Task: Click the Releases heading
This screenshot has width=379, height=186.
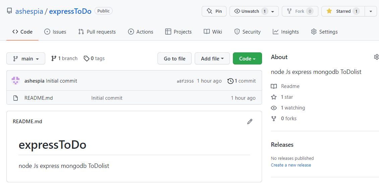Action: (x=282, y=145)
